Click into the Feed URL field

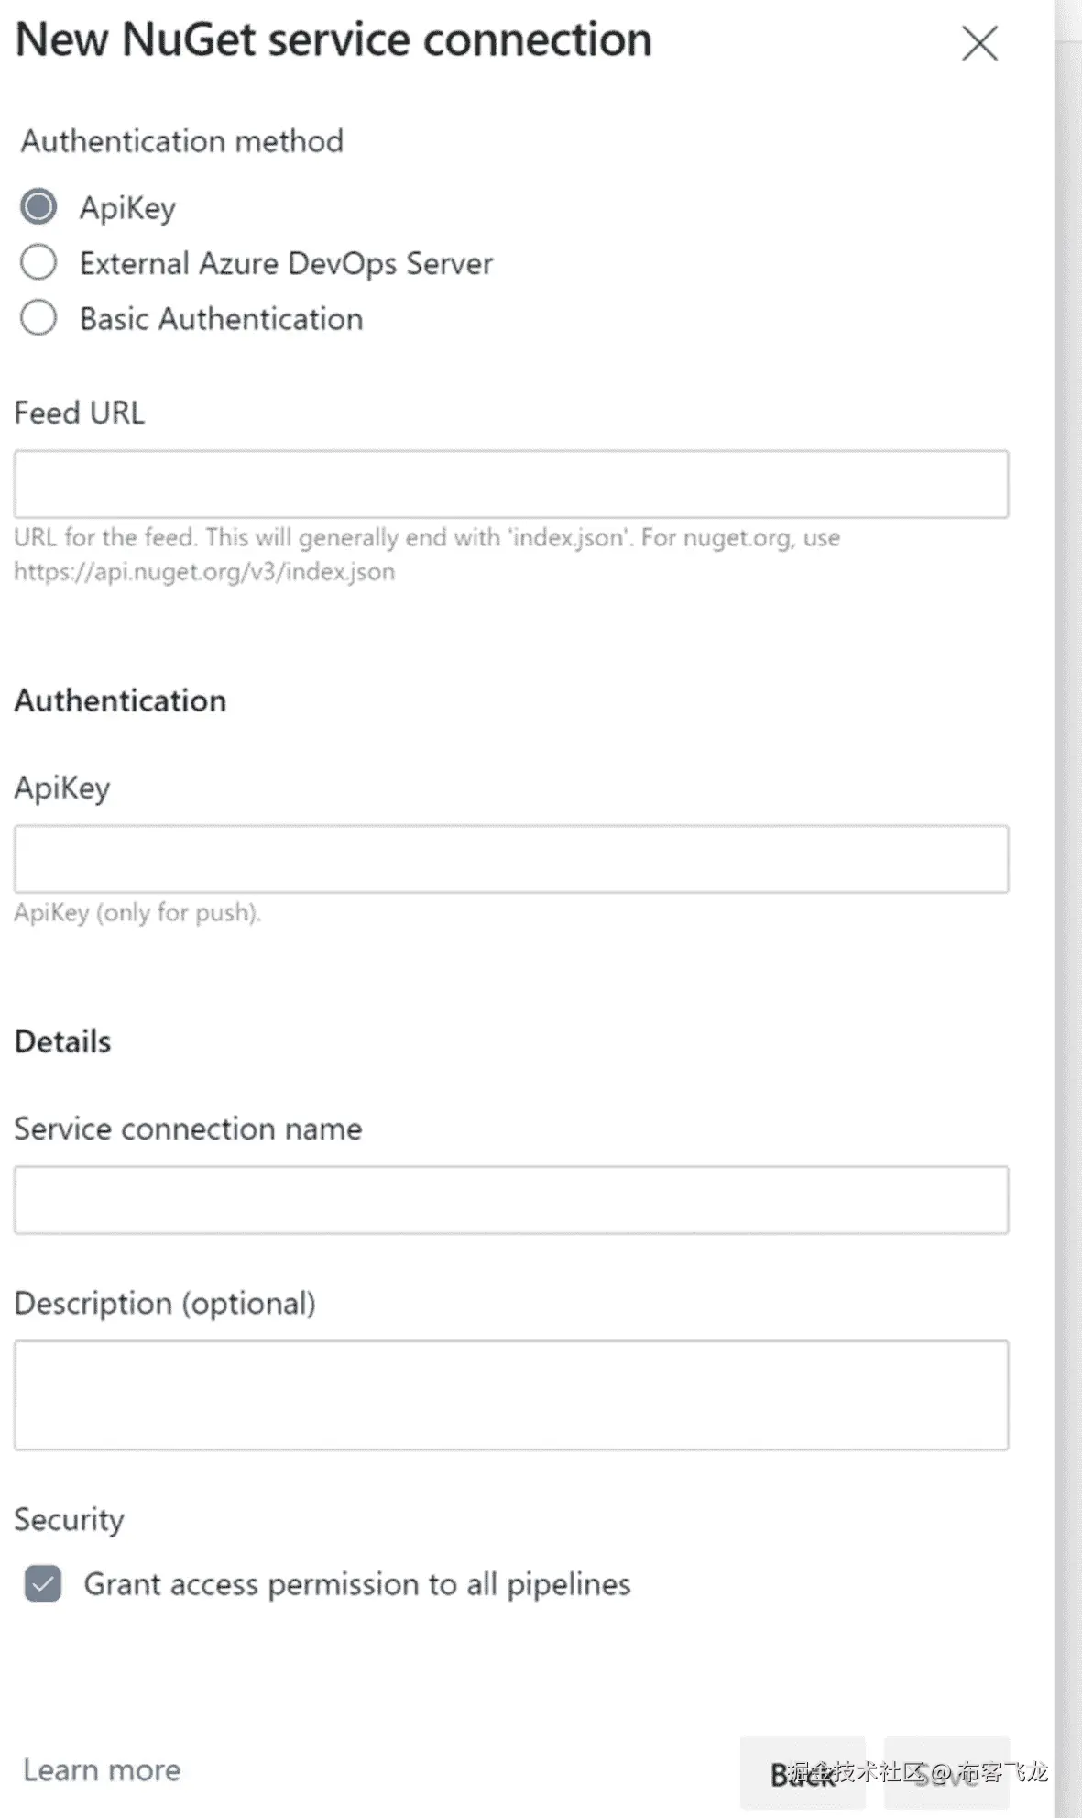511,484
